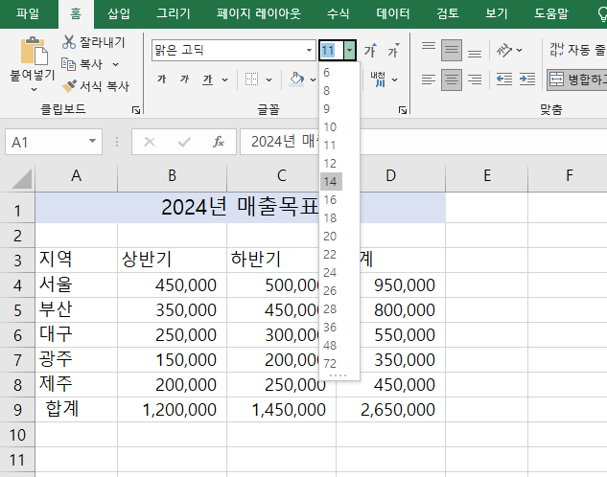Click the 상반기 header cell
The height and width of the screenshot is (477, 607).
(x=172, y=260)
